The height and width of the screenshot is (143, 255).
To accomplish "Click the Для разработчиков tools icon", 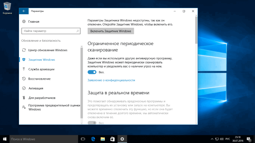I will pyautogui.click(x=24, y=98).
